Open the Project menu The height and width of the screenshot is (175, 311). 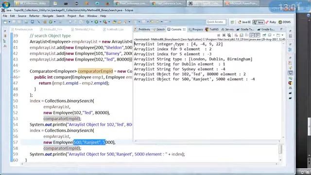click(71, 16)
